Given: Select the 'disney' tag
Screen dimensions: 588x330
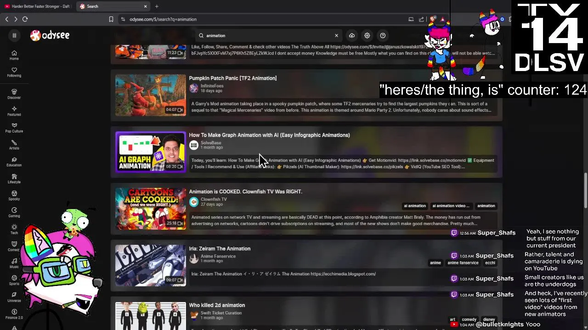Looking at the screenshot, I should 489,319.
